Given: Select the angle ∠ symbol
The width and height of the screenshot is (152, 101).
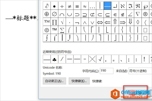Looking at the screenshot, I should pyautogui.click(x=130, y=14).
